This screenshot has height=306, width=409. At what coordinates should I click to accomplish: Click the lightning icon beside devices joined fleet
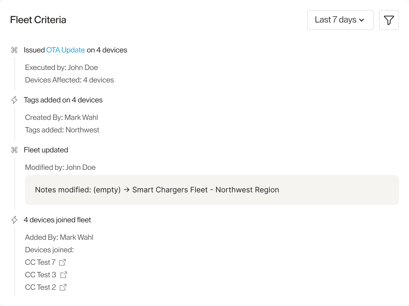click(x=14, y=220)
